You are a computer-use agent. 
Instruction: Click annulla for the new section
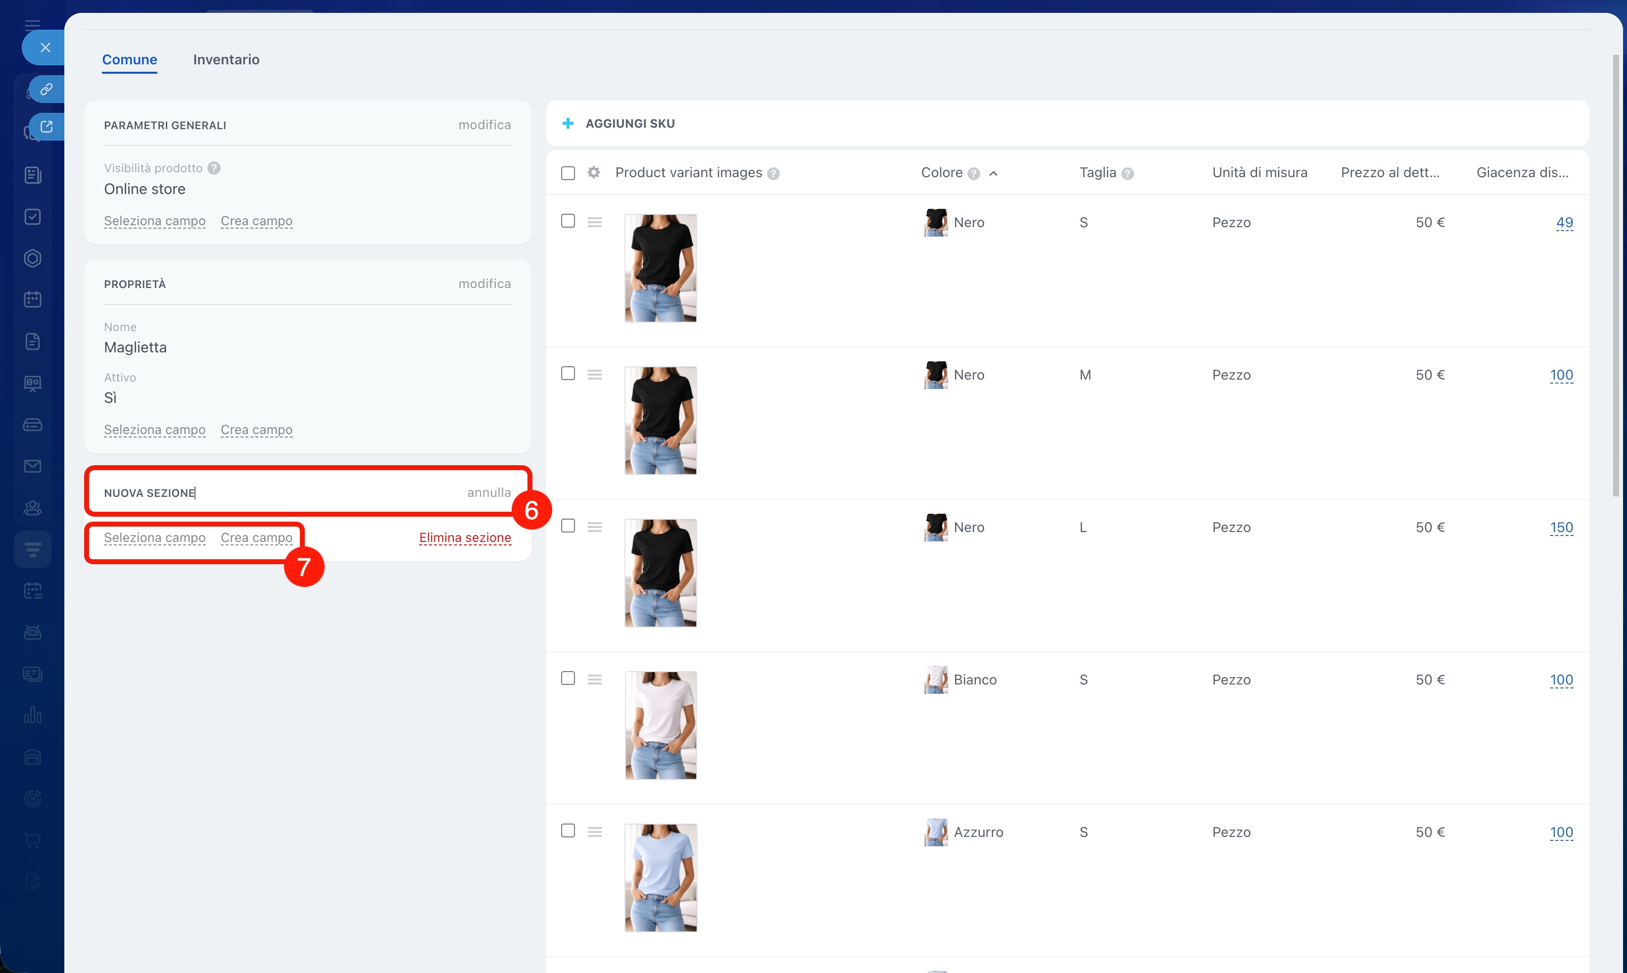point(488,492)
